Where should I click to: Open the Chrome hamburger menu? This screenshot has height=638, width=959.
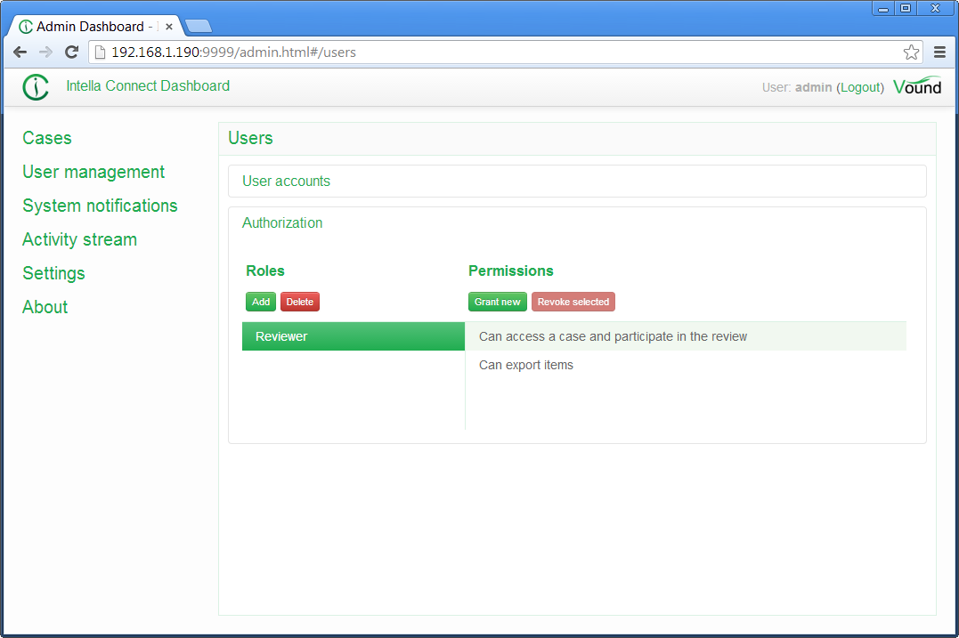pos(939,52)
